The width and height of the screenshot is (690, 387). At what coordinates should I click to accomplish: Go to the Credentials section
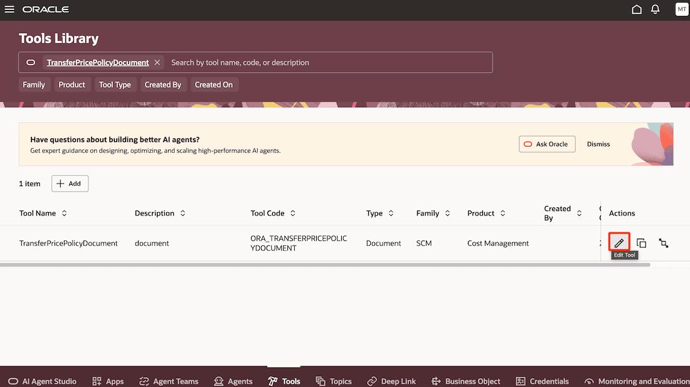coord(542,381)
